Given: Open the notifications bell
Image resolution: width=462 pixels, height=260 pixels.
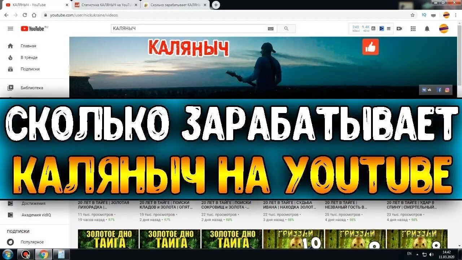Looking at the screenshot, I should tap(427, 29).
